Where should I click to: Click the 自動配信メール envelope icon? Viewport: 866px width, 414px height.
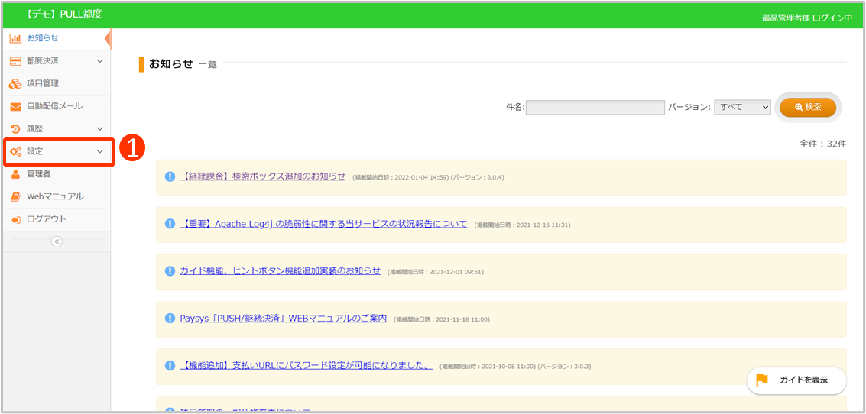click(15, 107)
